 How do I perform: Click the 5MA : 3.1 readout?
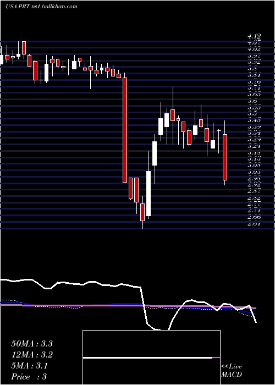click(30, 366)
